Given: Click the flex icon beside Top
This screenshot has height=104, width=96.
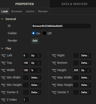Looking at the screenshot, I should click(x=3, y=63).
